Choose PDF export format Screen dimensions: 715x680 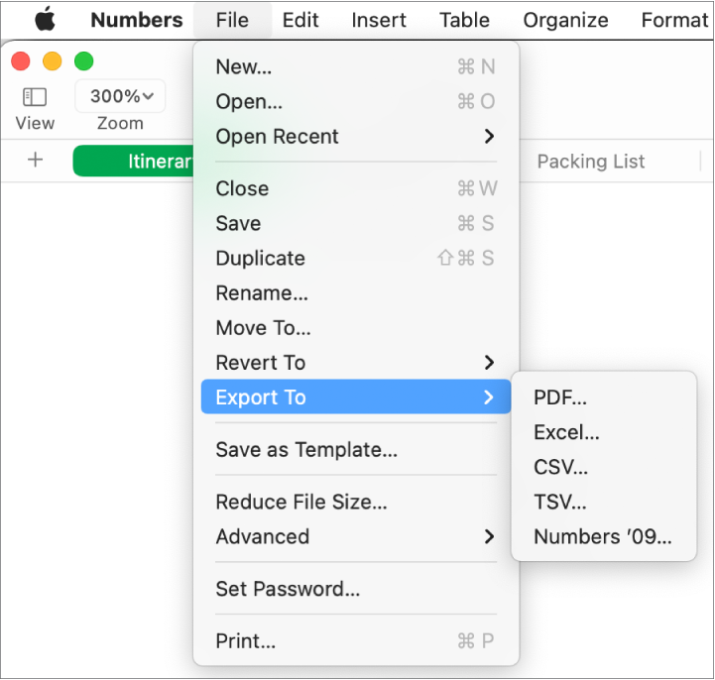tap(560, 397)
